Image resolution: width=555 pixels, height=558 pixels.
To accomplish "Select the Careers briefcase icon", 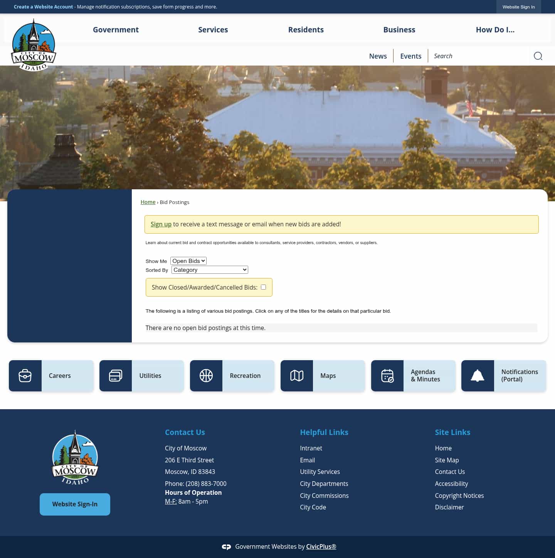I will (25, 375).
